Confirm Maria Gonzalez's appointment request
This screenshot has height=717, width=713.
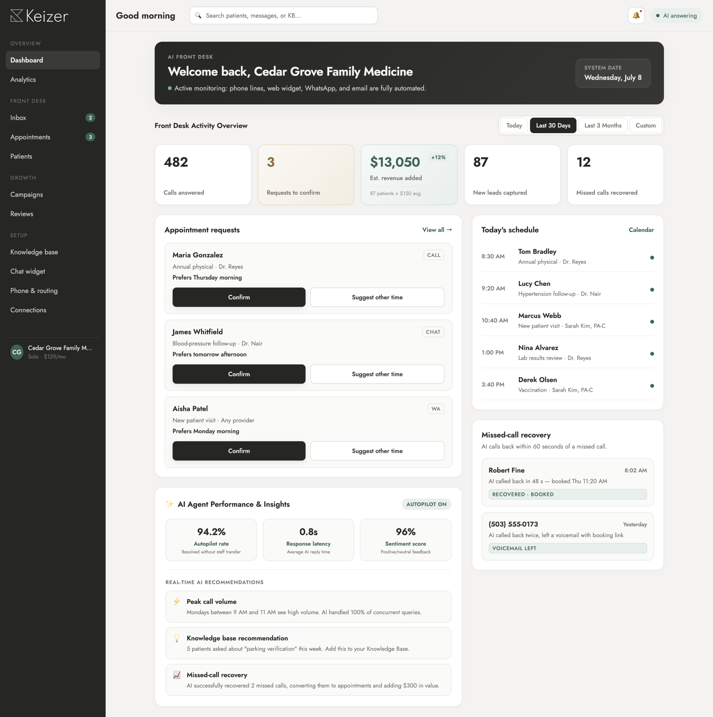tap(239, 297)
